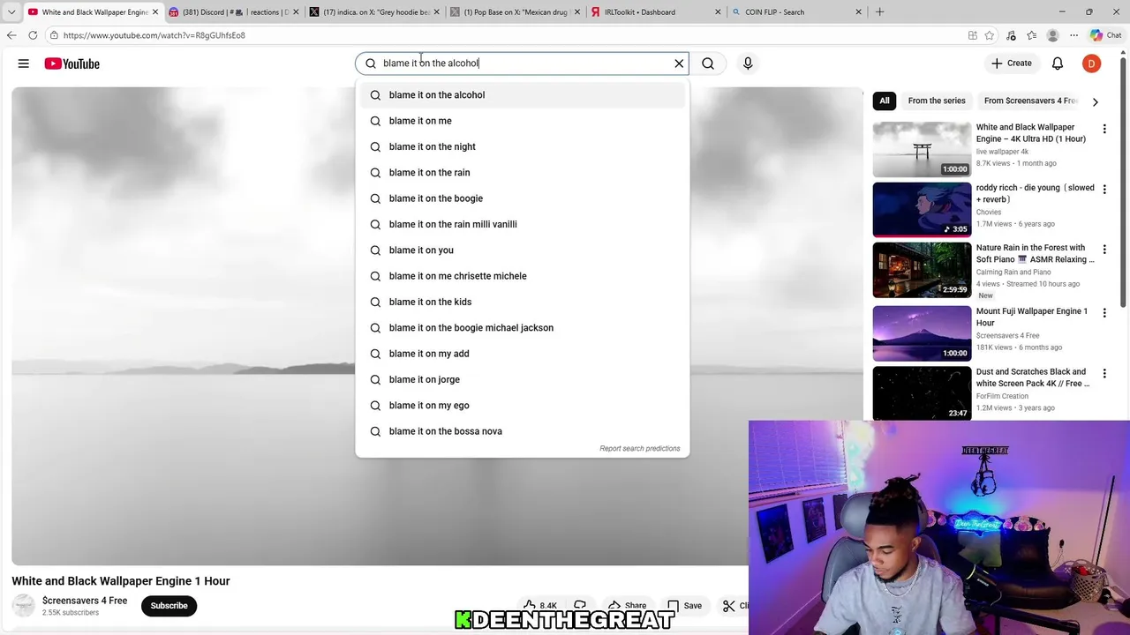Like the video with 8.4K likes
This screenshot has height=635, width=1130.
[539, 606]
